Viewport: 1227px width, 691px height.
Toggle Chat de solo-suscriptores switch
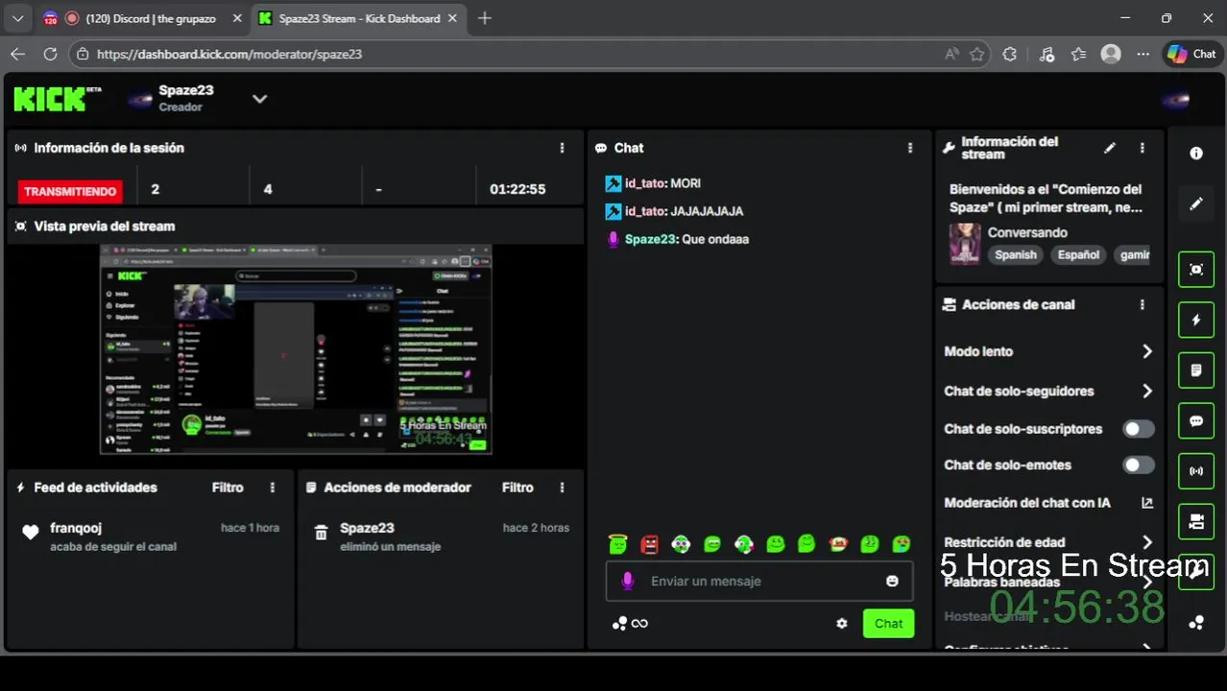tap(1139, 429)
